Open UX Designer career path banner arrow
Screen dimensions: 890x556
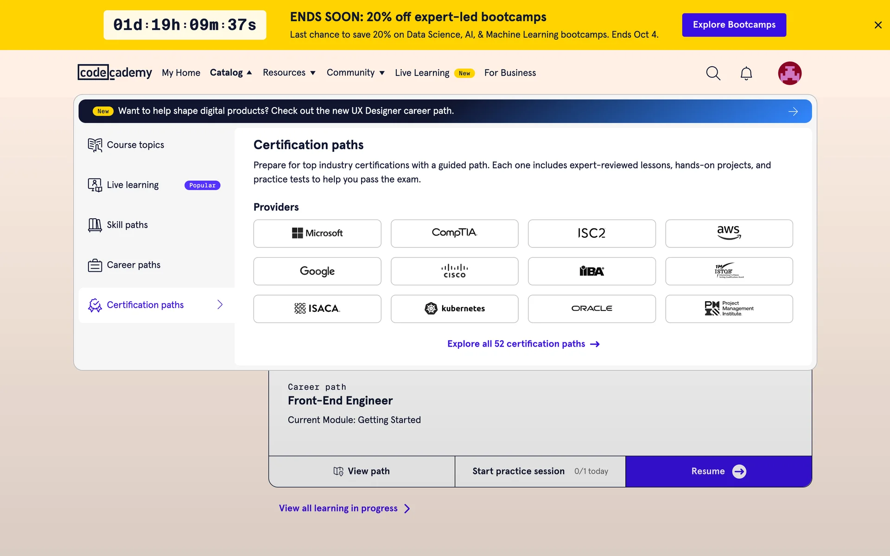pos(793,111)
